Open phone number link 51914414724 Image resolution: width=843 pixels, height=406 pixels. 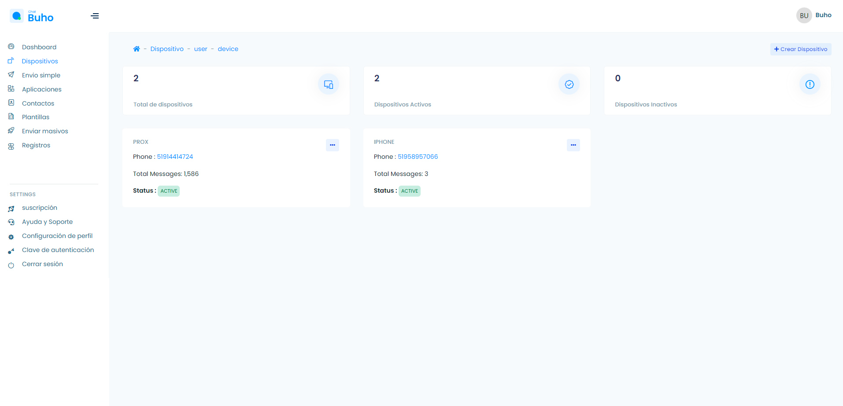click(175, 157)
